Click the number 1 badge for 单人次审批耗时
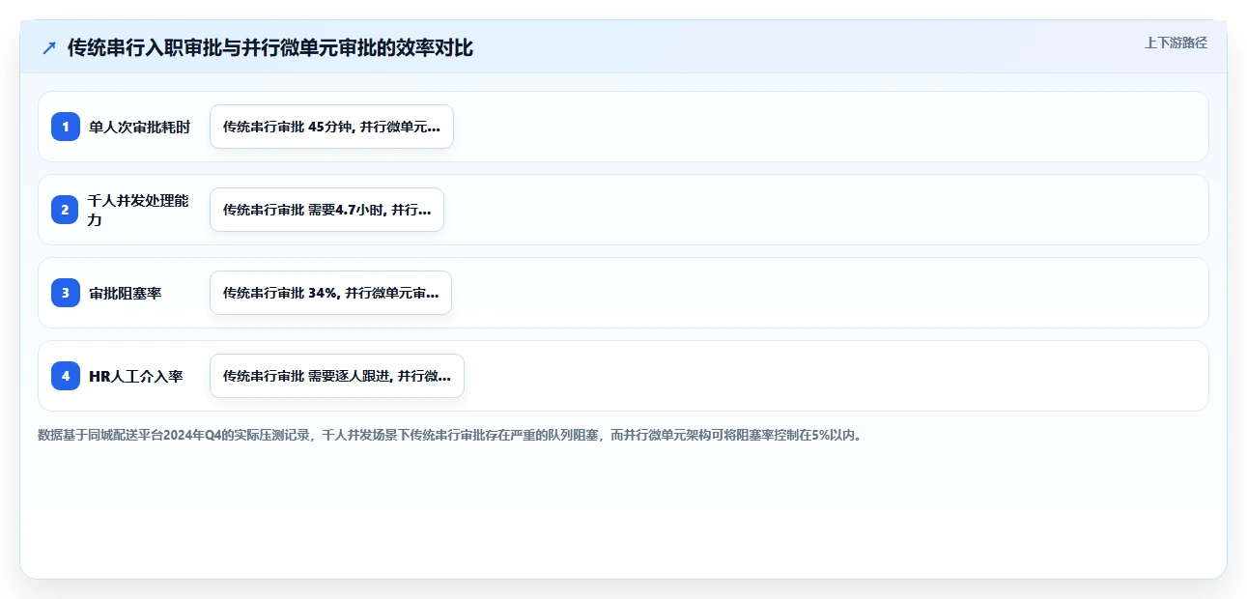The width and height of the screenshot is (1247, 599). 66,127
